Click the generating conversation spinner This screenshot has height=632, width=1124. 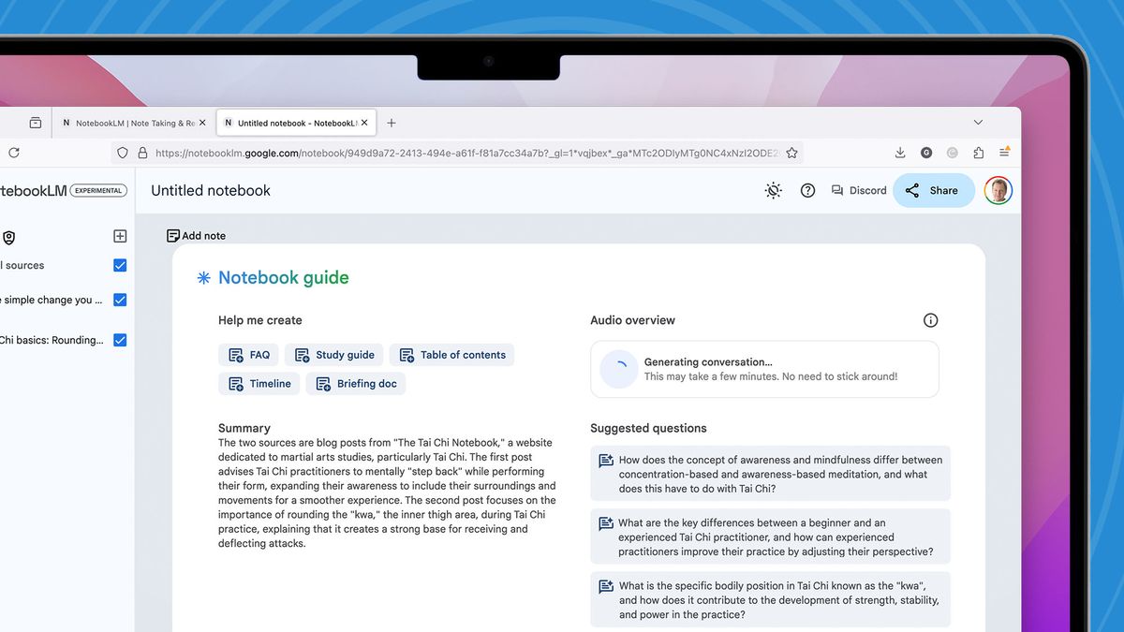coord(618,369)
